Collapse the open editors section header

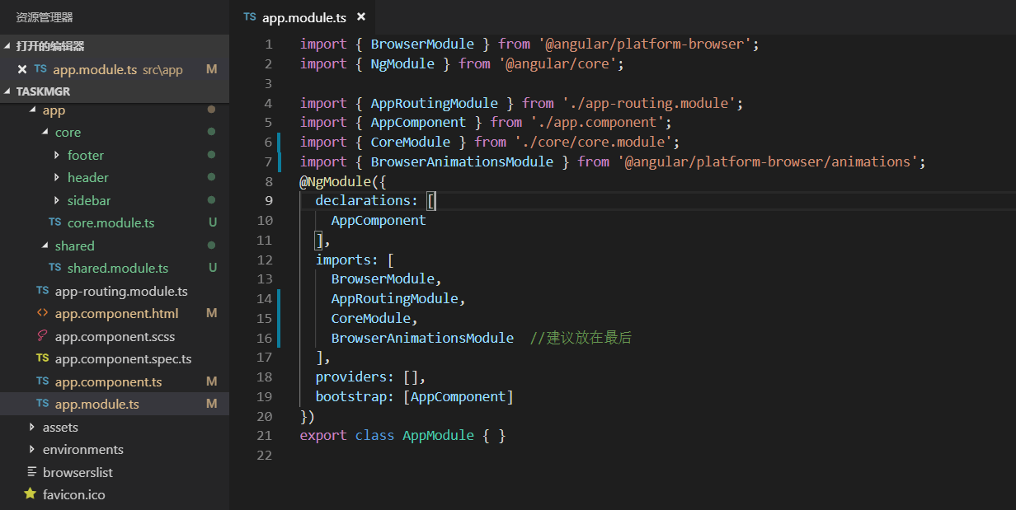pyautogui.click(x=8, y=46)
